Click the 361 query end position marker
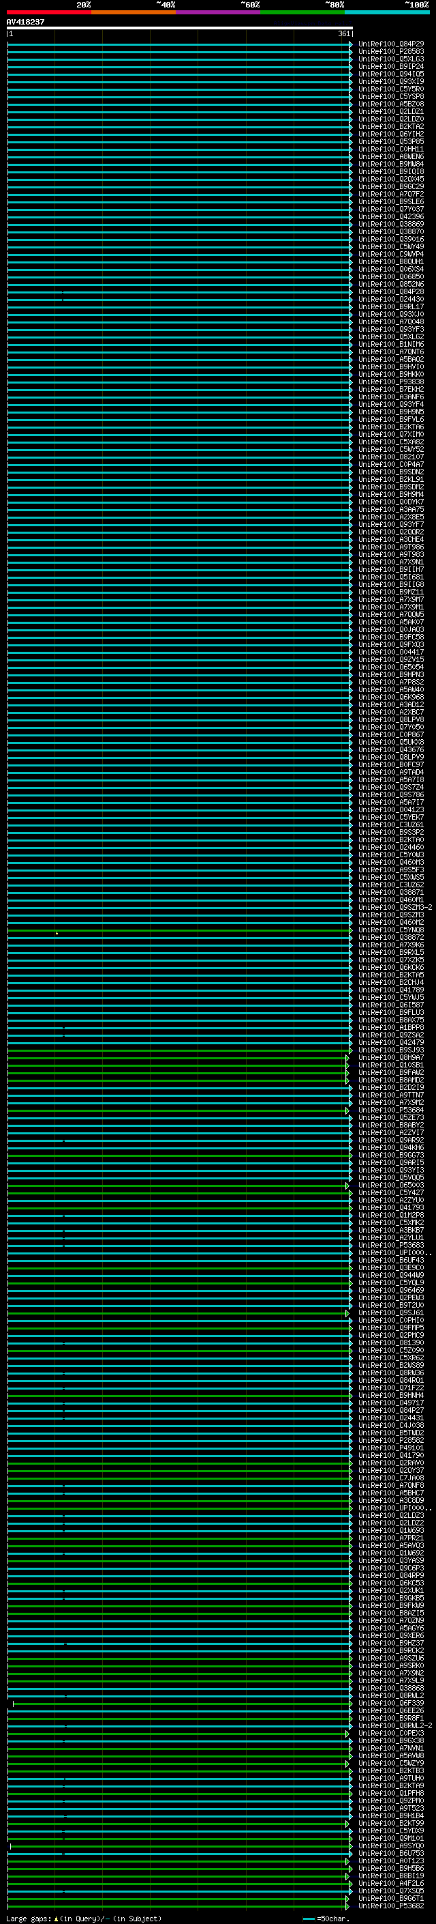 click(343, 33)
